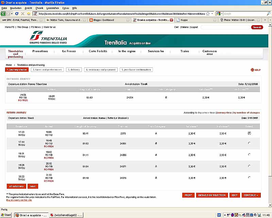
Task: Switch to the Blogger Dashboard tab
Action: tap(109, 20)
